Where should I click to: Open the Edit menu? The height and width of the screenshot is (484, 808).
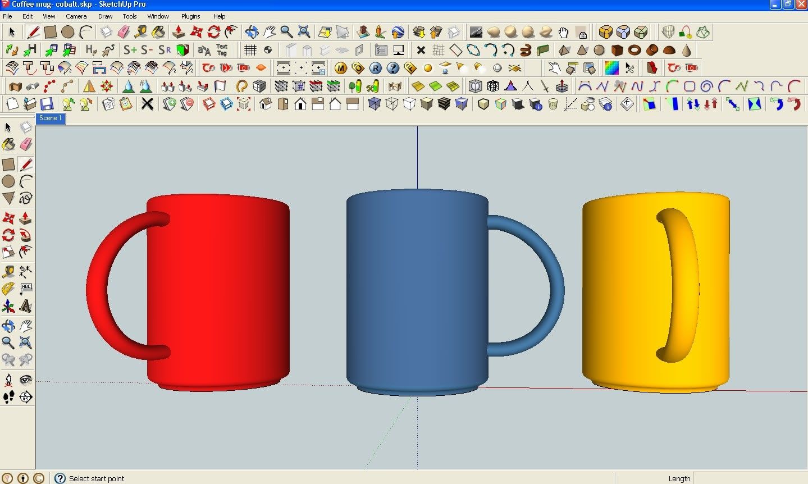(x=27, y=16)
